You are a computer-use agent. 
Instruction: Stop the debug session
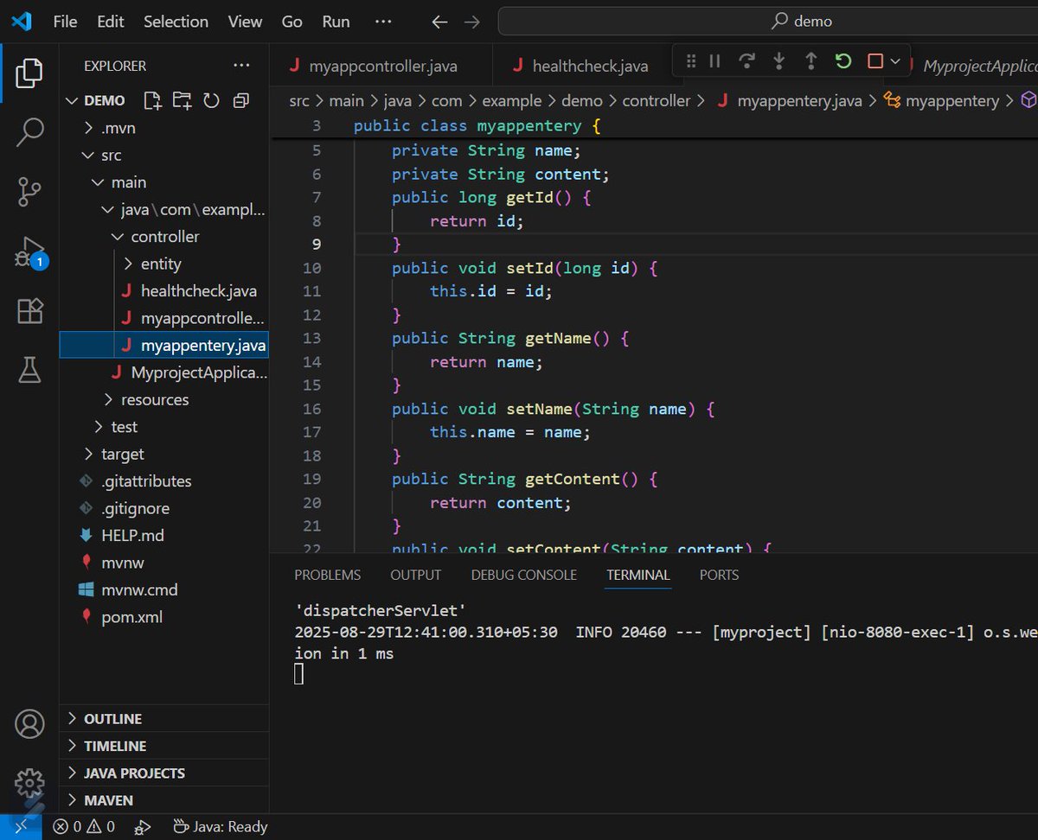point(875,61)
